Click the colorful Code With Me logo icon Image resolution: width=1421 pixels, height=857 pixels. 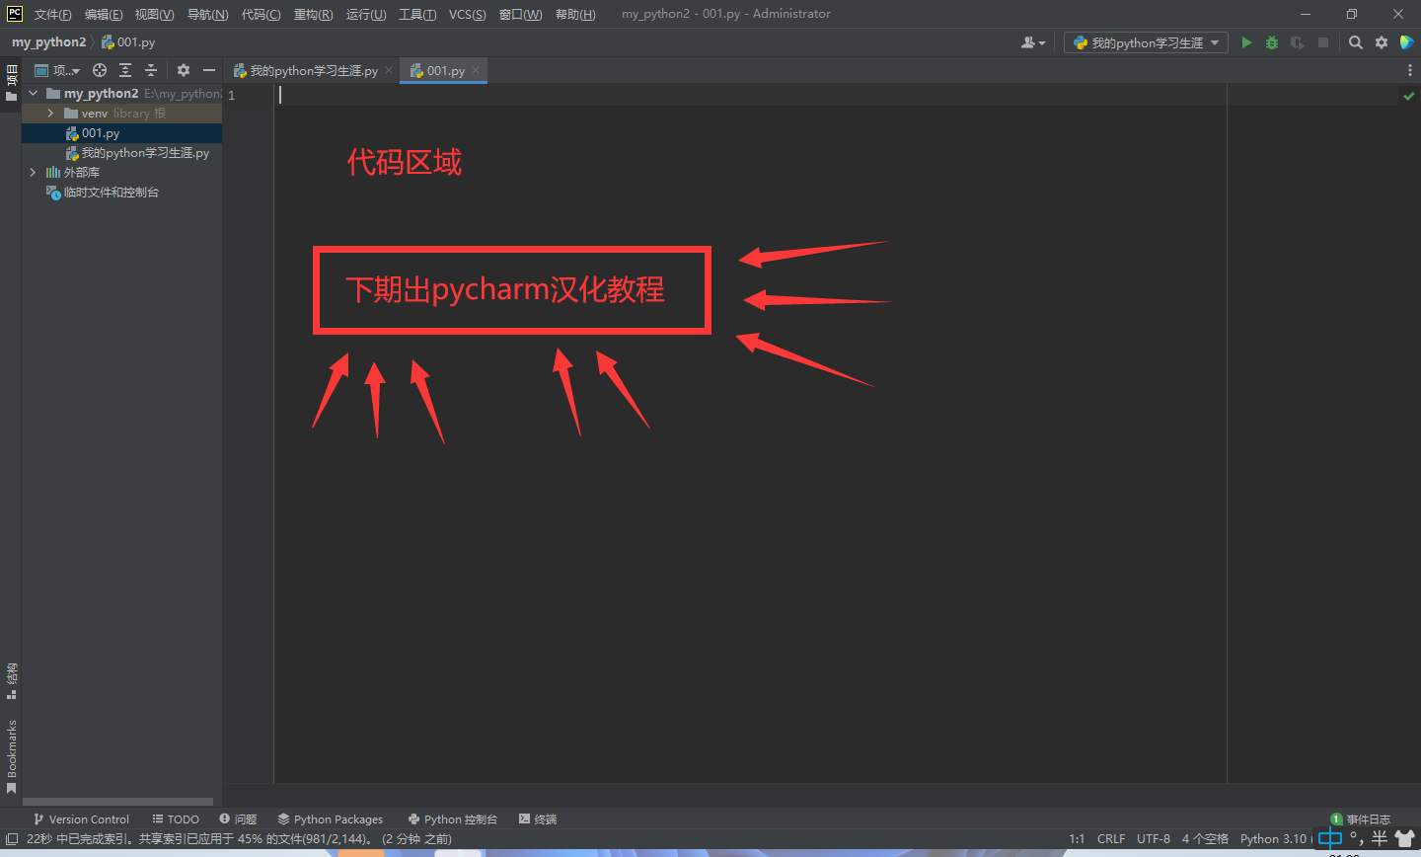tap(1407, 42)
